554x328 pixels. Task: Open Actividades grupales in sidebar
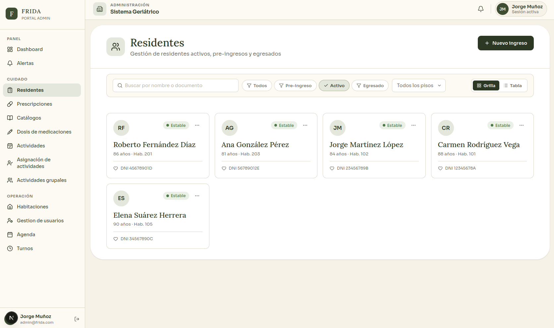coord(42,180)
